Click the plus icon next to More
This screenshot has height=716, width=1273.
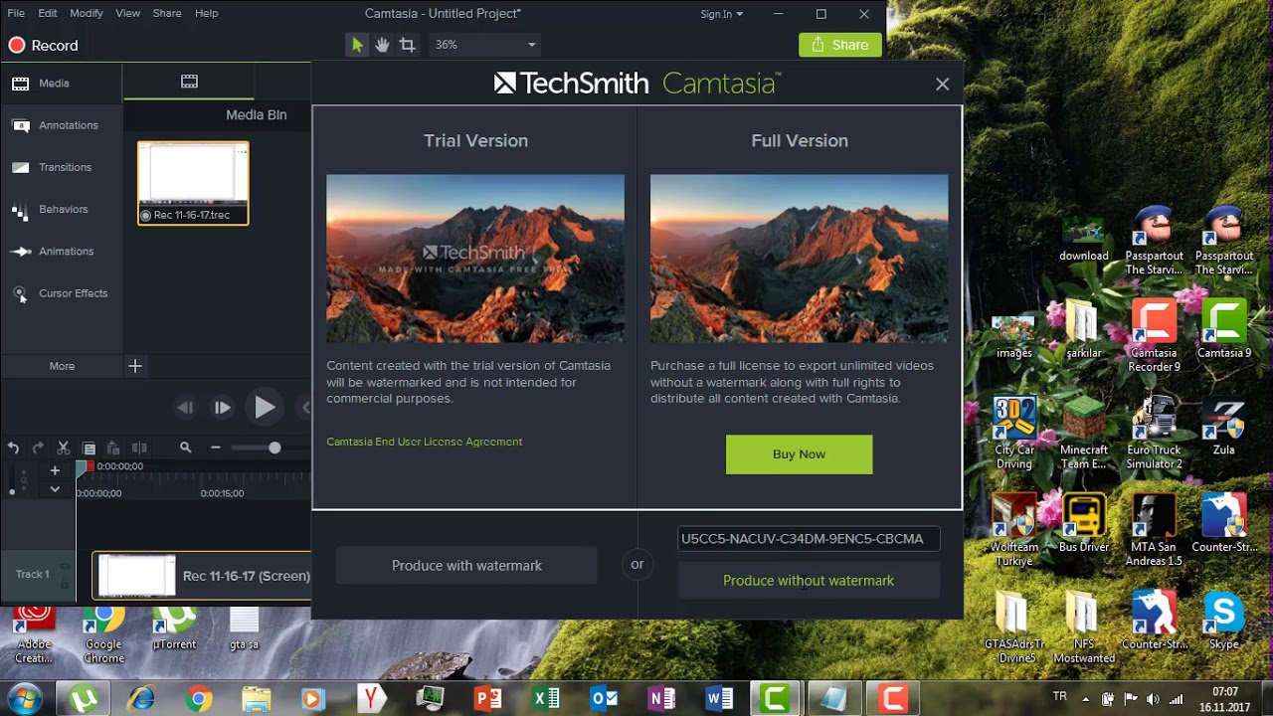[x=135, y=366]
